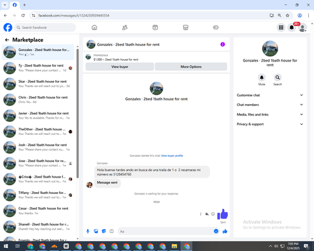Go to the Home feed icon
The height and width of the screenshot is (251, 314).
94,28
